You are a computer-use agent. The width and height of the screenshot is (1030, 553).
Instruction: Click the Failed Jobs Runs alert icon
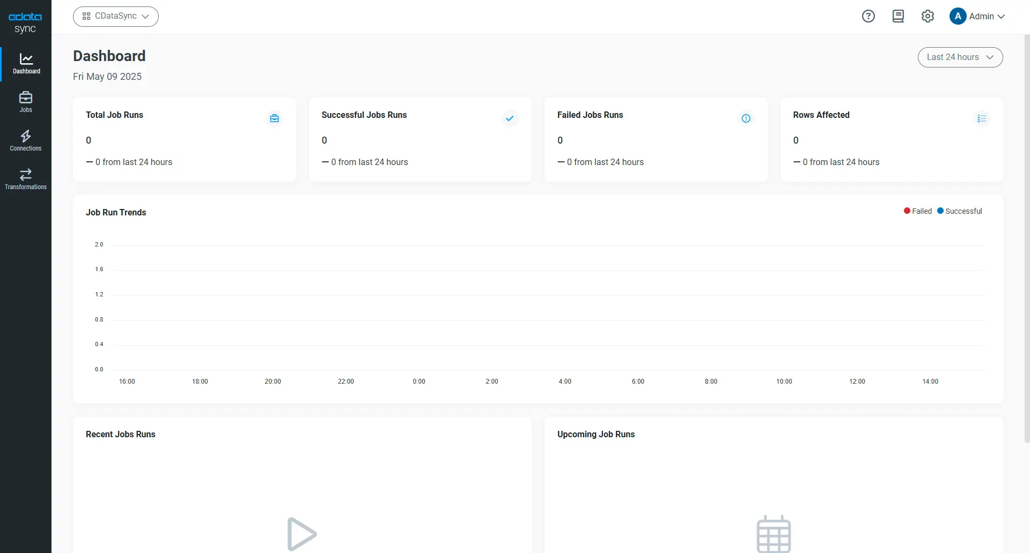[x=746, y=118]
